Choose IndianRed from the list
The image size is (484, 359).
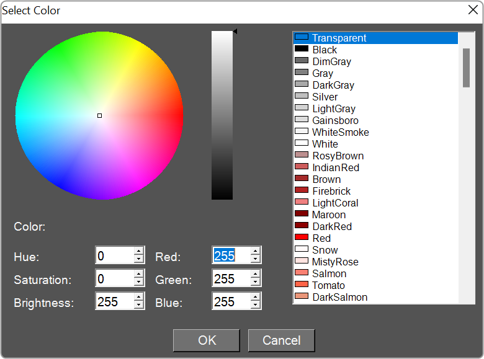[x=375, y=167]
